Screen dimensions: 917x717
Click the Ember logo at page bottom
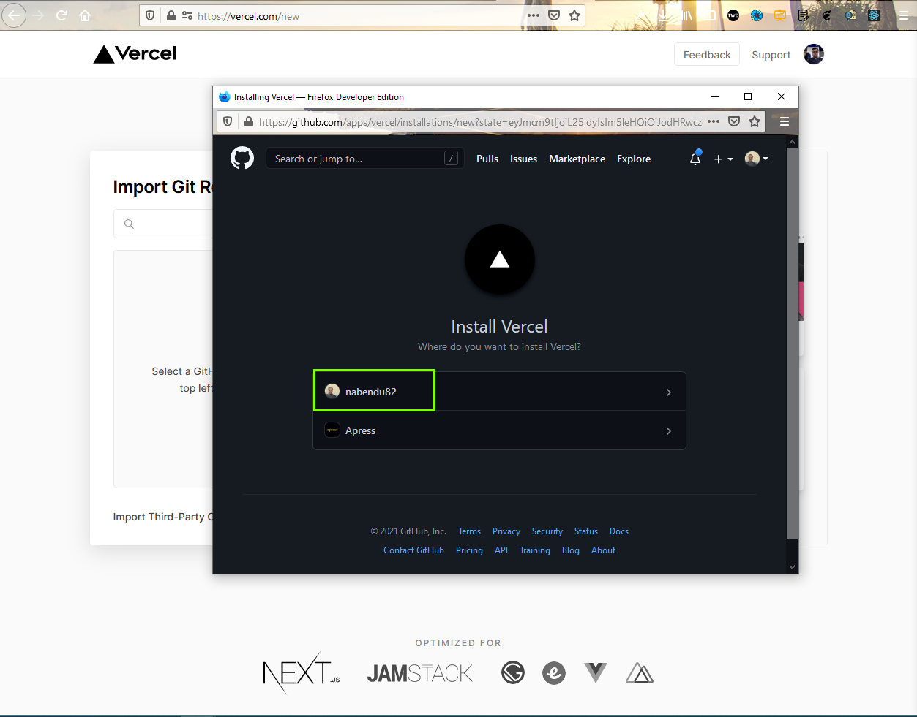(554, 672)
